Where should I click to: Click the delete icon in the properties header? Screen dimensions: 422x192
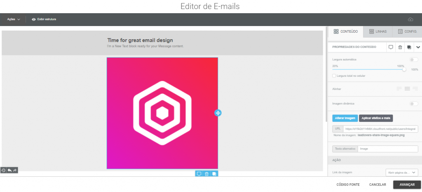tap(400, 47)
